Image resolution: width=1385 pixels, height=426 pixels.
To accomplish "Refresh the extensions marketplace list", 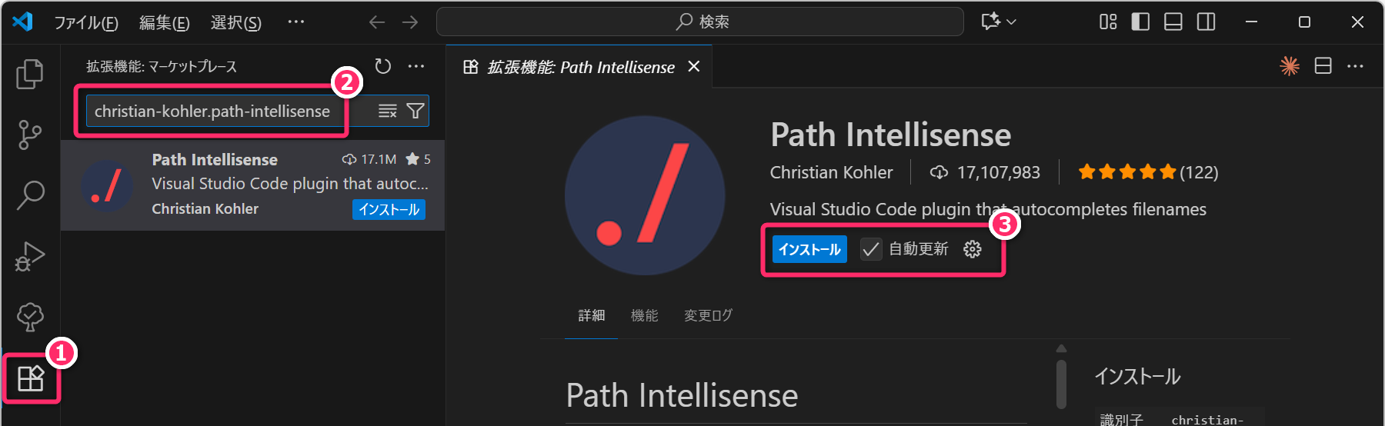I will click(382, 67).
